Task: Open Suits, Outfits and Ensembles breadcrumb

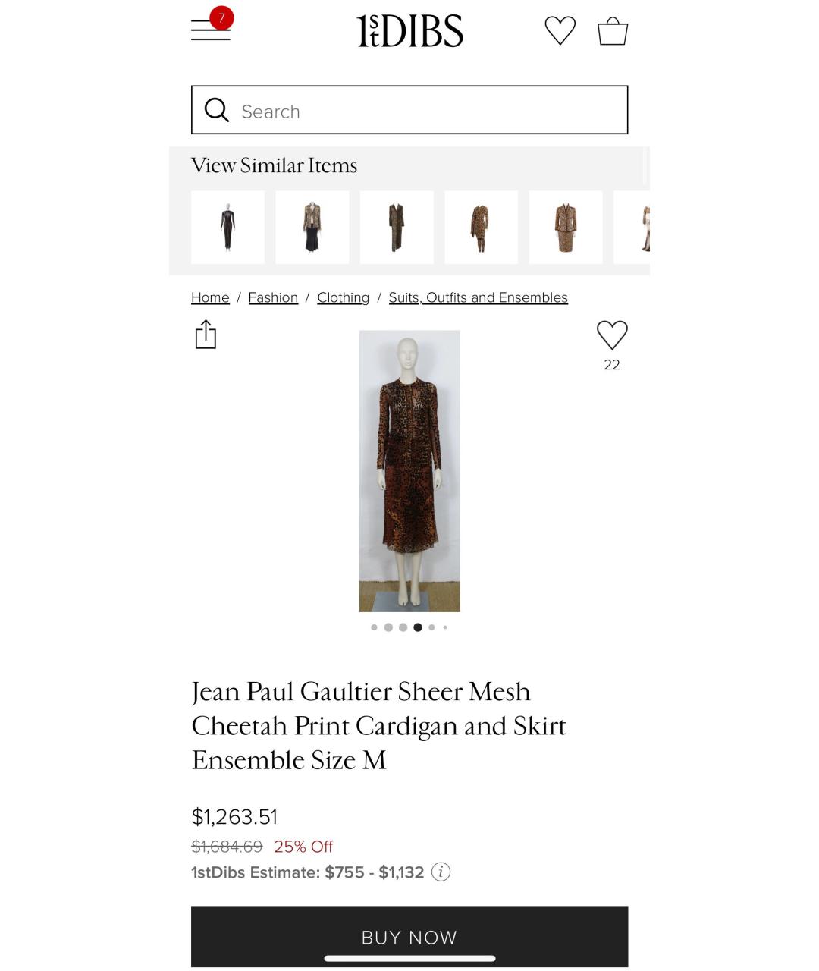Action: 479,297
